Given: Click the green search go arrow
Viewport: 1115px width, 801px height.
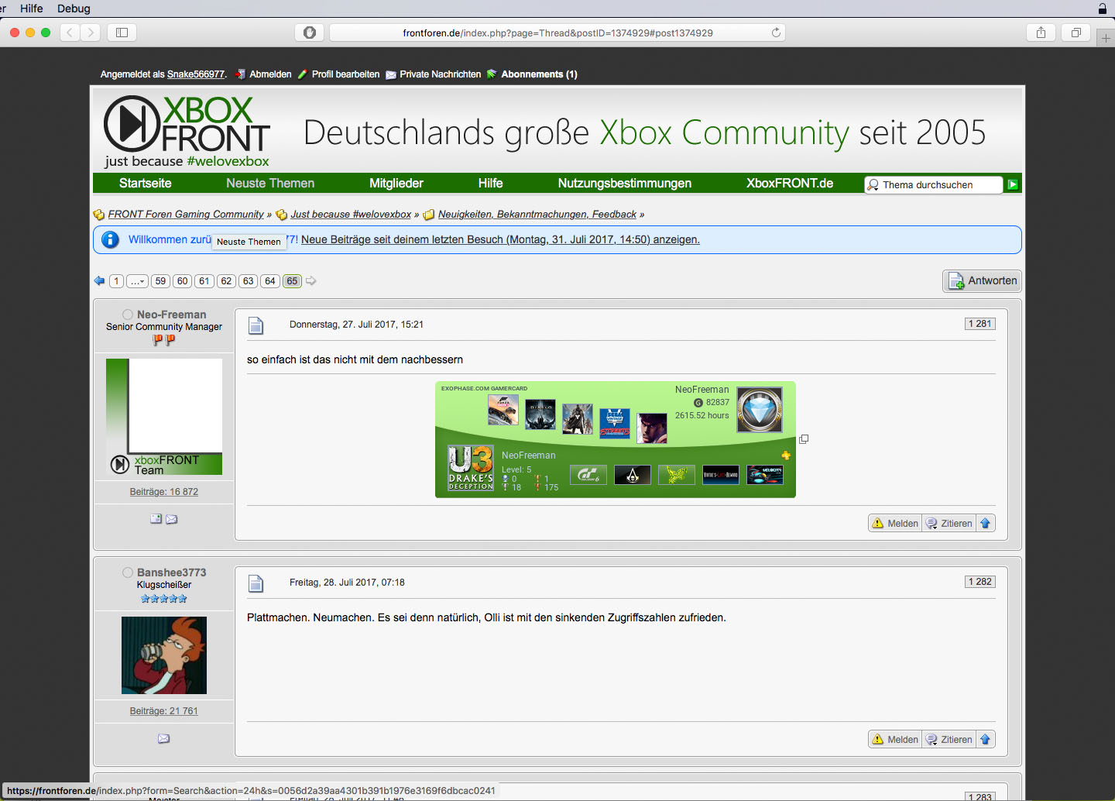Looking at the screenshot, I should pos(1012,184).
